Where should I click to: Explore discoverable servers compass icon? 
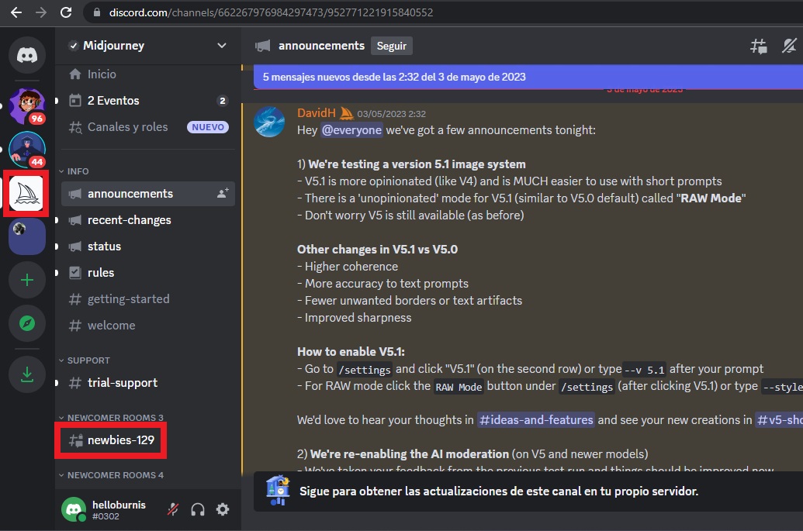coord(27,323)
